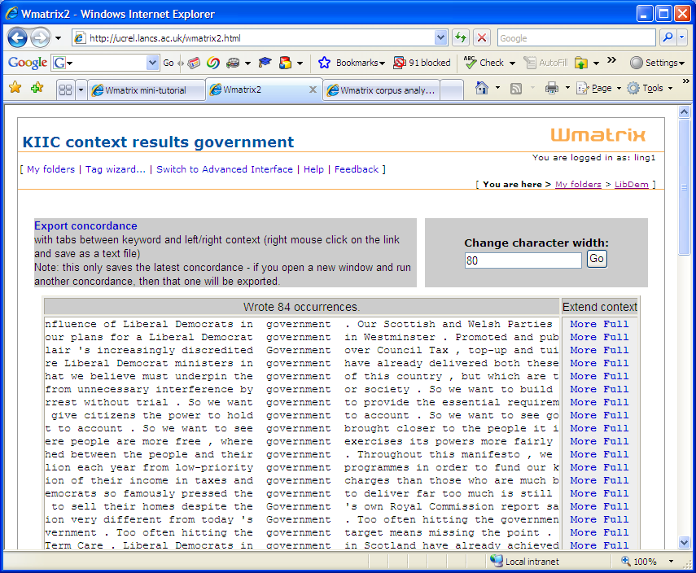This screenshot has width=696, height=573.
Task: Click the search magnifier icon
Action: point(666,38)
